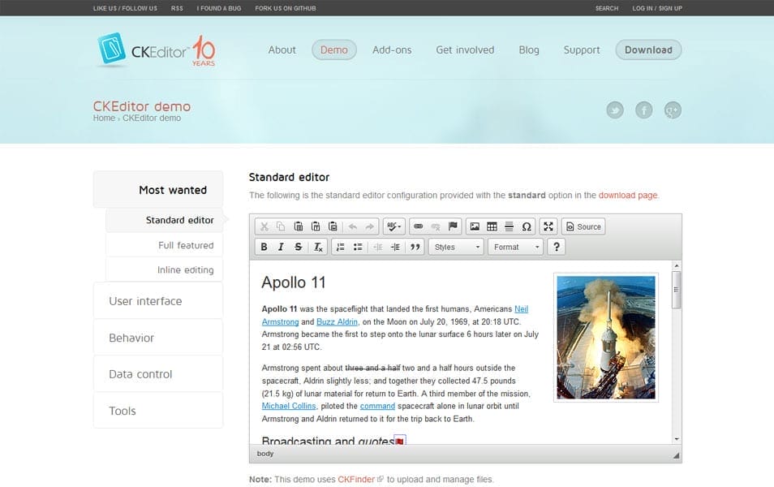774x487 pixels.
Task: Toggle the italic formatting button
Action: (x=280, y=246)
